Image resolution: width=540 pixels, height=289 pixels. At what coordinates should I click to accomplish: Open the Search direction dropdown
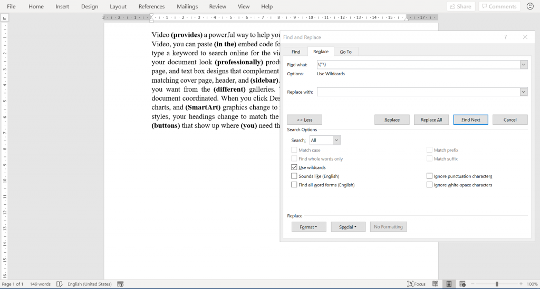tap(336, 141)
